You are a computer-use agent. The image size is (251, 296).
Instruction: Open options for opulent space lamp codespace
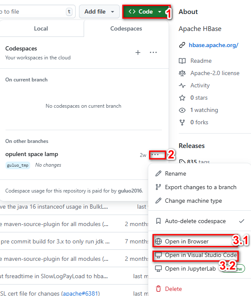(x=155, y=155)
